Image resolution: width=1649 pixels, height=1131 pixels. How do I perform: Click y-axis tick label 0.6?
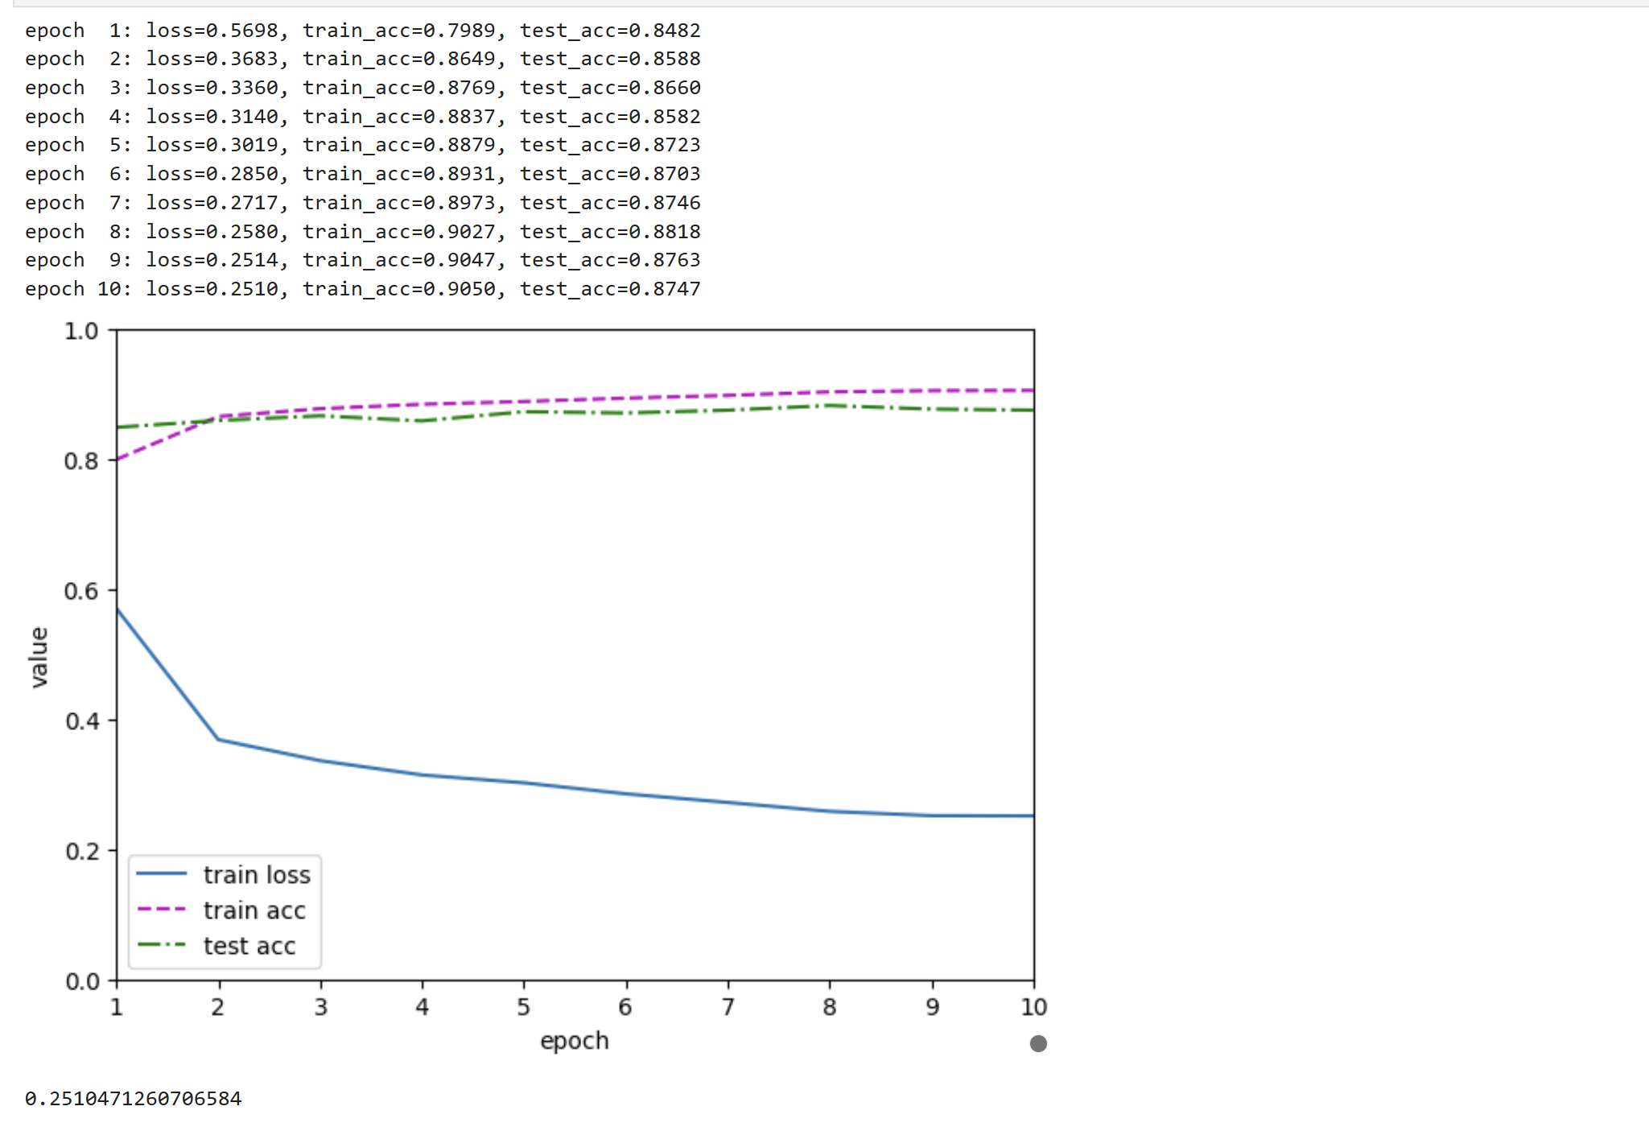click(x=81, y=592)
